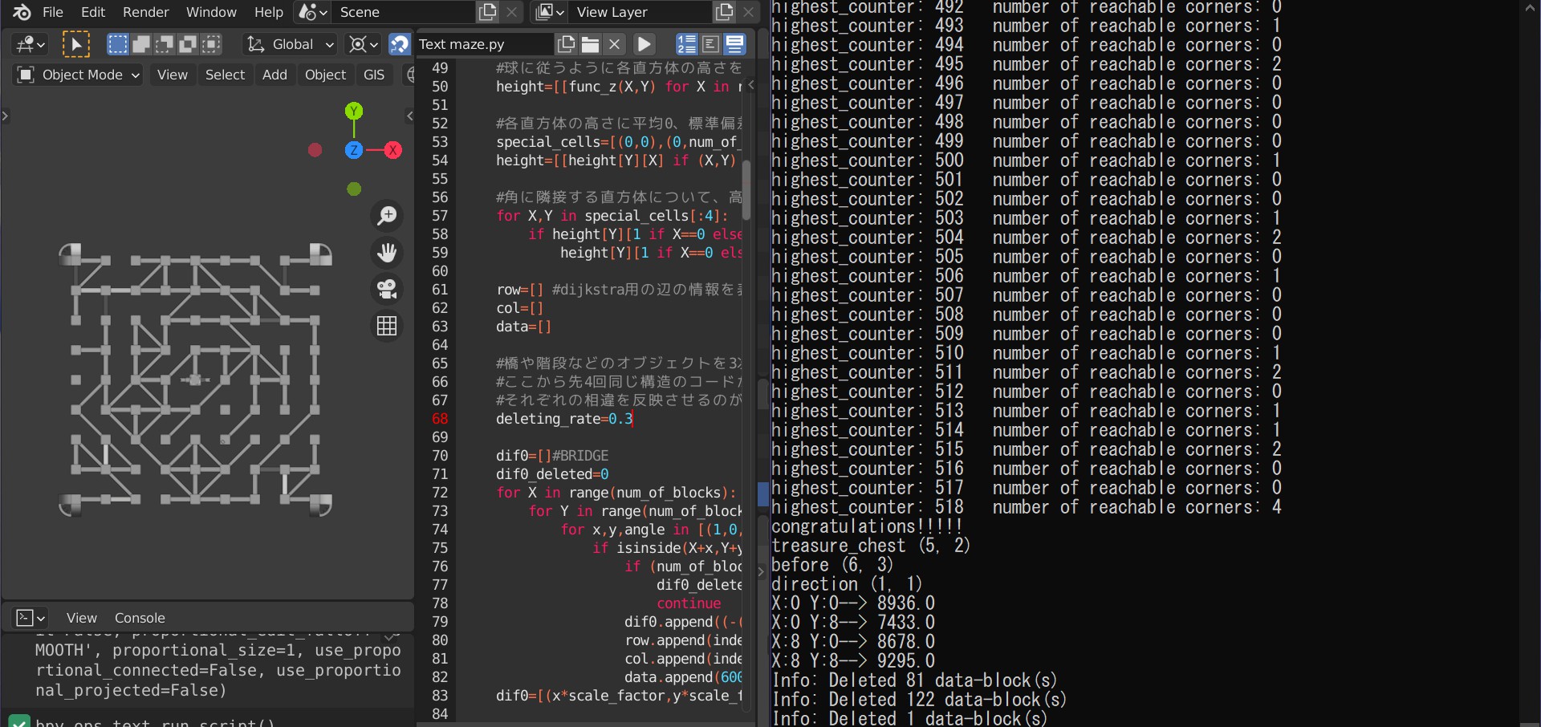
Task: Click the deleting_rate=0.3 code line
Action: (x=564, y=419)
